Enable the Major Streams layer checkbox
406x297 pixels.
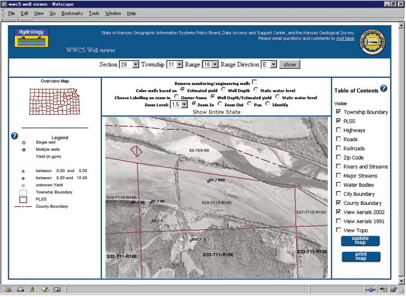(x=339, y=175)
